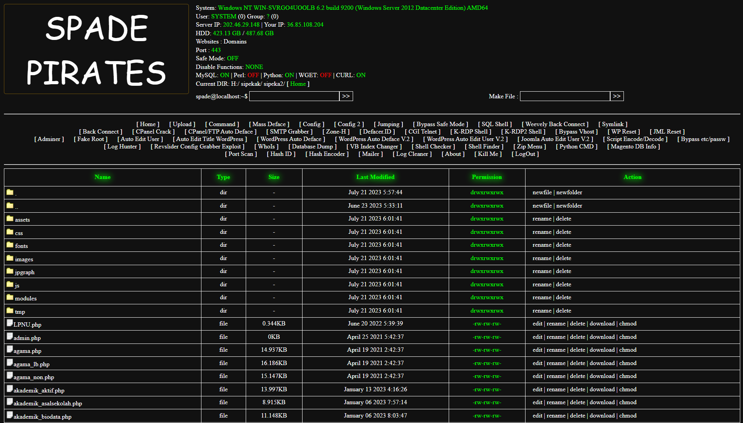Click download for akademik_aktif.php
The width and height of the screenshot is (743, 423).
pyautogui.click(x=602, y=389)
